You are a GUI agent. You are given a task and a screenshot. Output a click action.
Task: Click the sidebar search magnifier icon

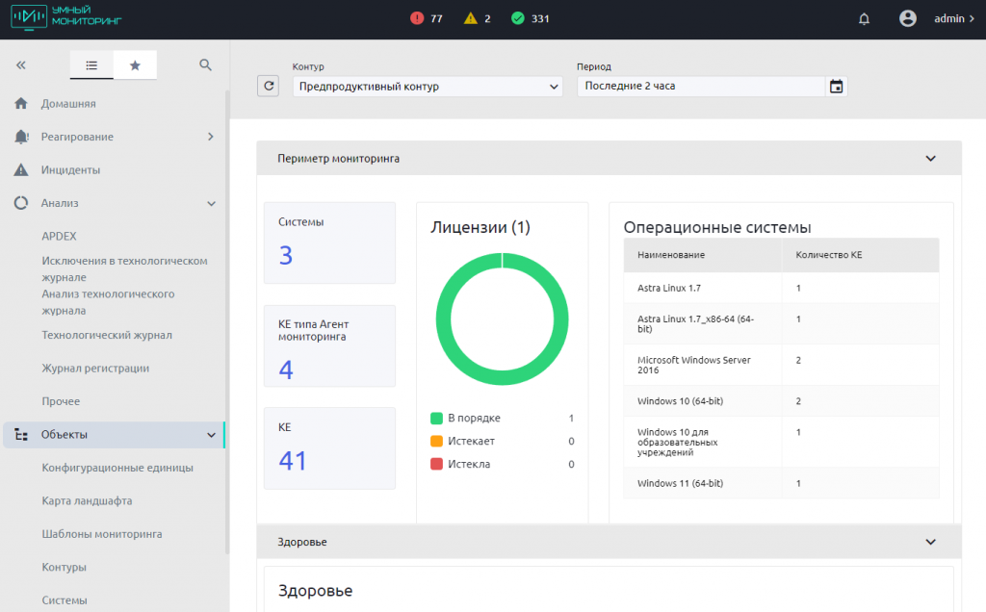[x=205, y=65]
